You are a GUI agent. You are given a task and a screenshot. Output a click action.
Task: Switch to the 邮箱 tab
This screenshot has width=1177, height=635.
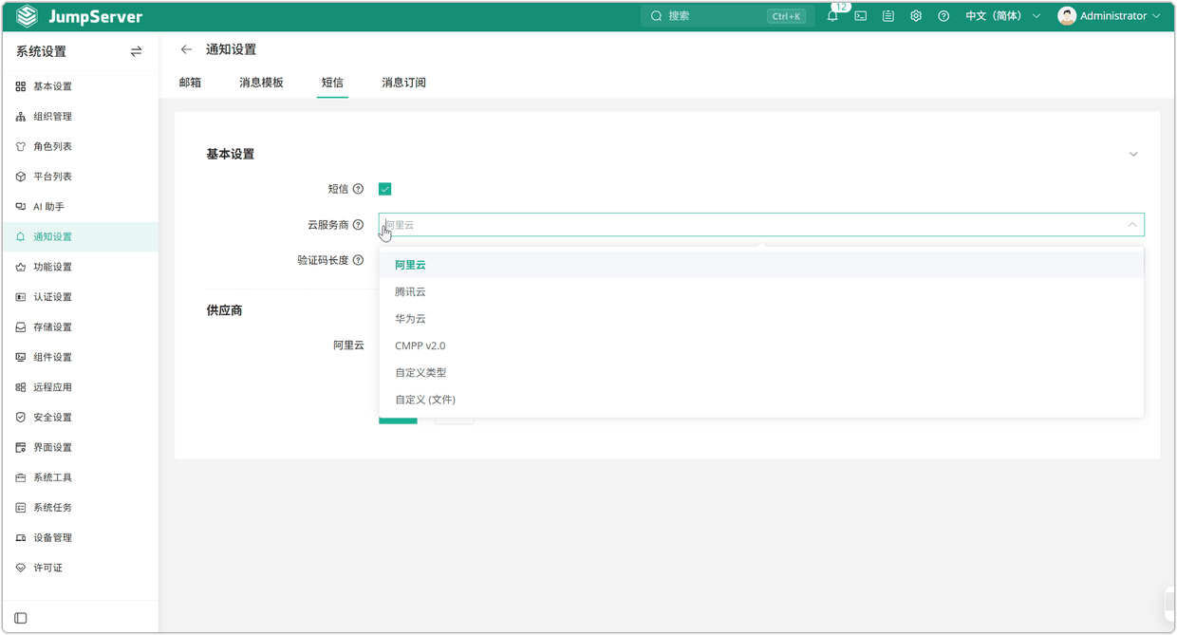pos(190,83)
